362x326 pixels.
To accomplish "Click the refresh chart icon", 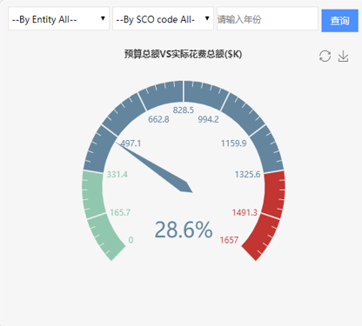I will click(325, 57).
